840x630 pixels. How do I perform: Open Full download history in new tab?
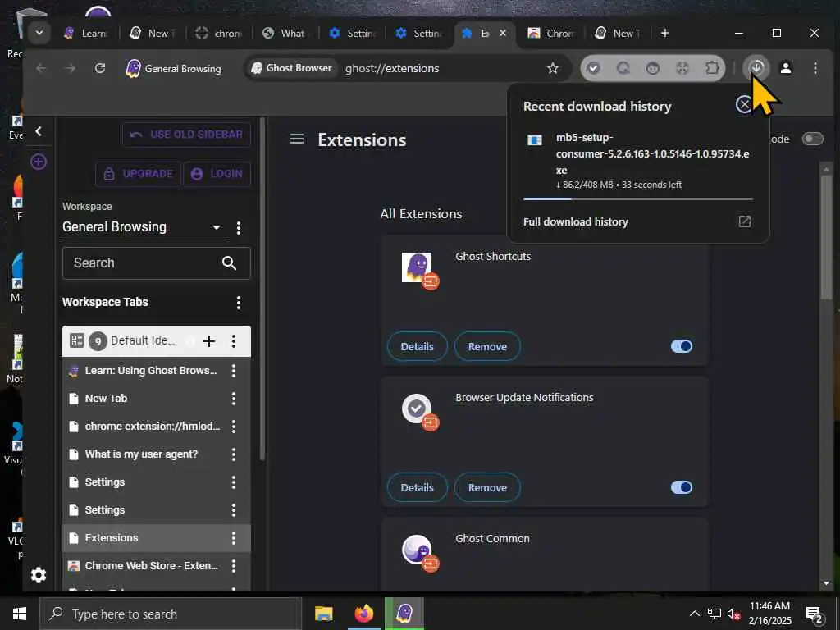point(745,221)
